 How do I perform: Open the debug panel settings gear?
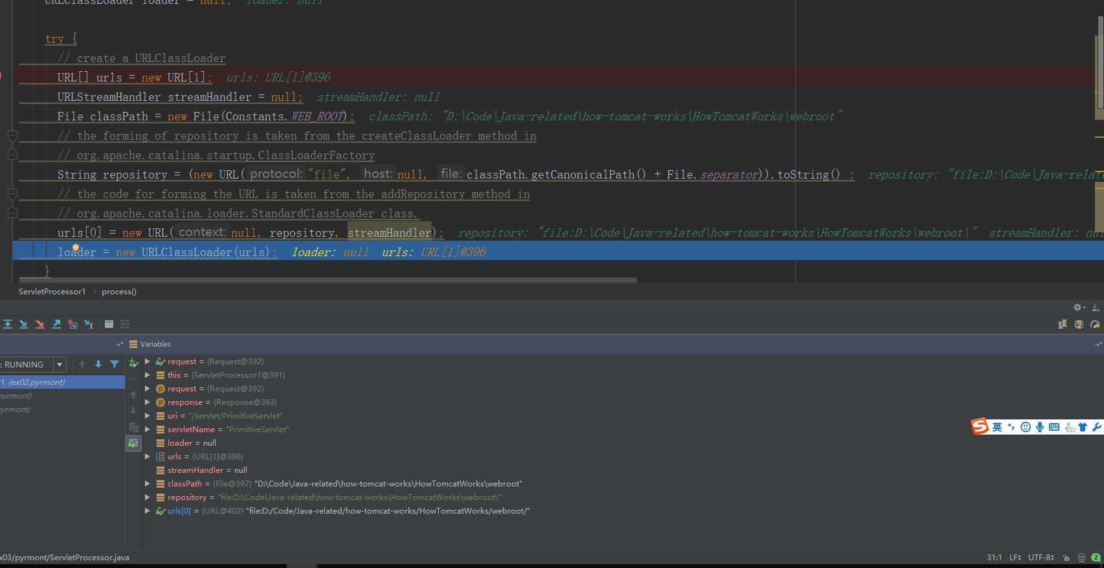tap(1078, 307)
